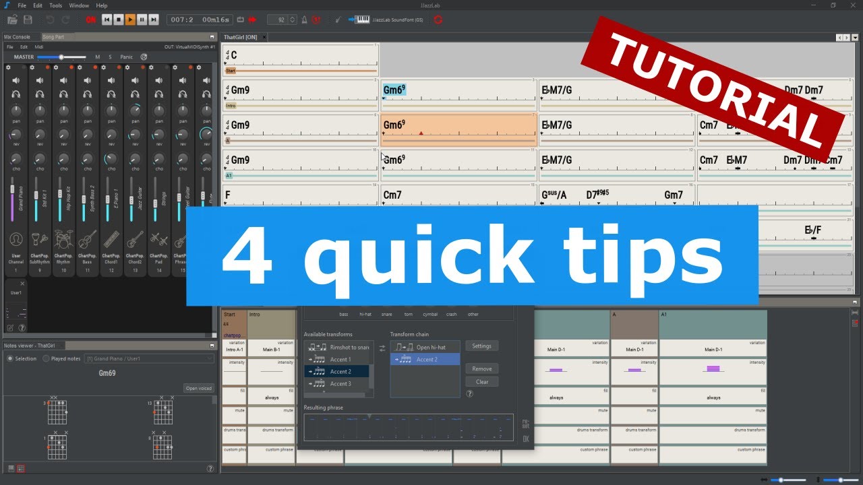This screenshot has width=863, height=485.
Task: Select the ThatGirl [ON] song tab
Action: (x=241, y=37)
